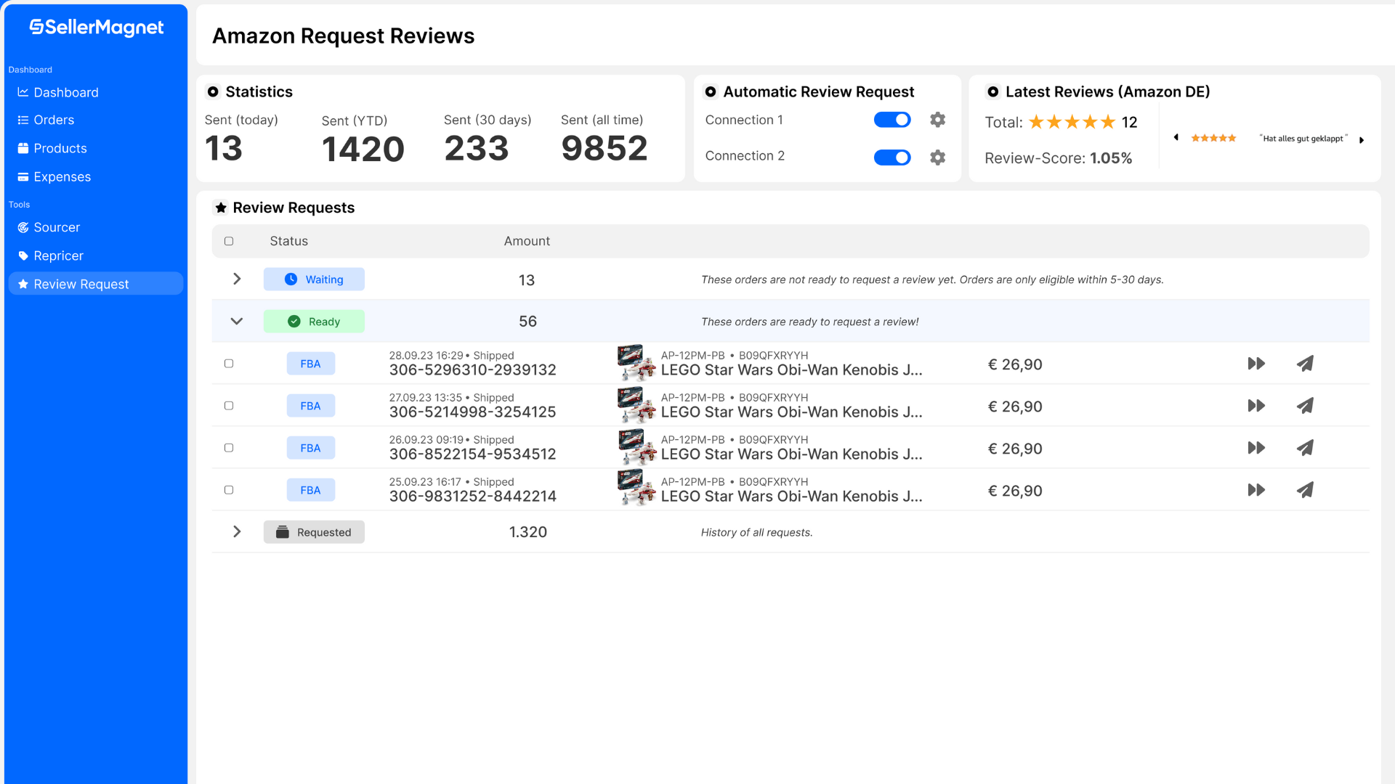Open the Sourcer tool

pyautogui.click(x=57, y=228)
